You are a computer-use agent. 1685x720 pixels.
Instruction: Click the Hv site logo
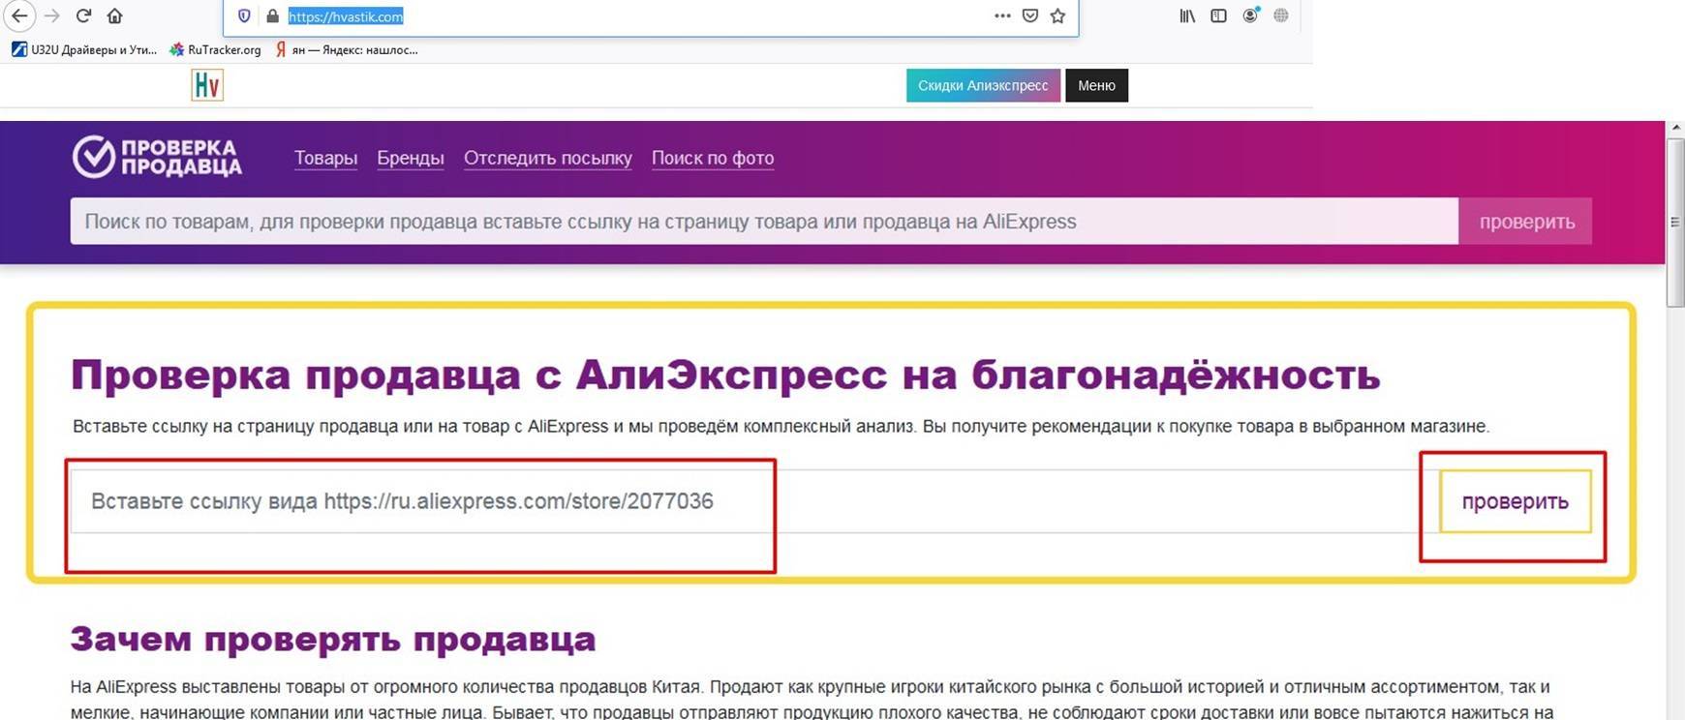[x=207, y=85]
